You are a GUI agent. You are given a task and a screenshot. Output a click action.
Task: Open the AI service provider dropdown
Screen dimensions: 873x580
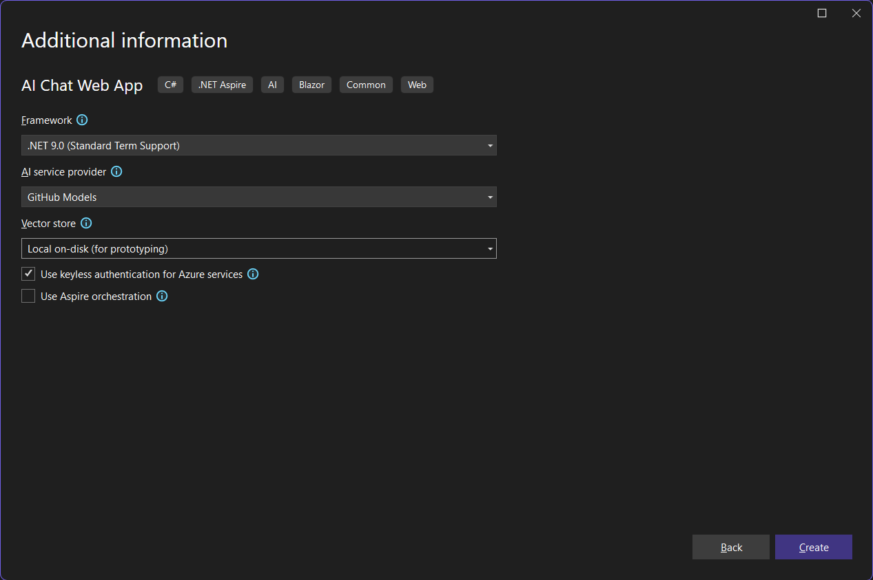259,197
